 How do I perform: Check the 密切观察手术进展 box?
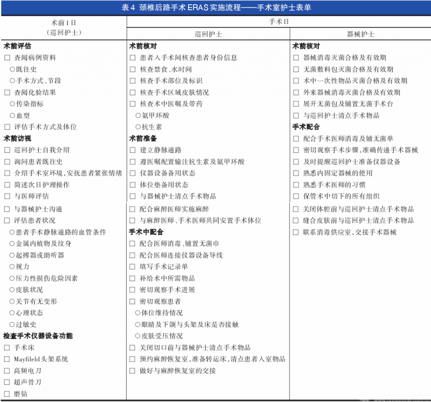click(133, 290)
